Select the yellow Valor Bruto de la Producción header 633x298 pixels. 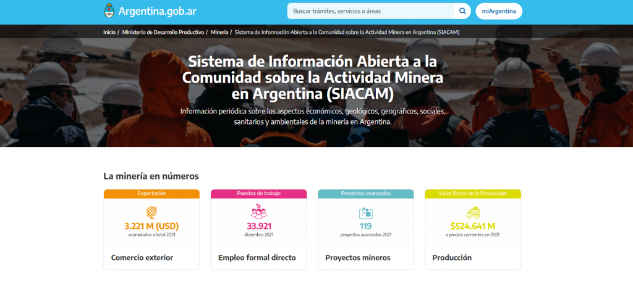(x=473, y=194)
